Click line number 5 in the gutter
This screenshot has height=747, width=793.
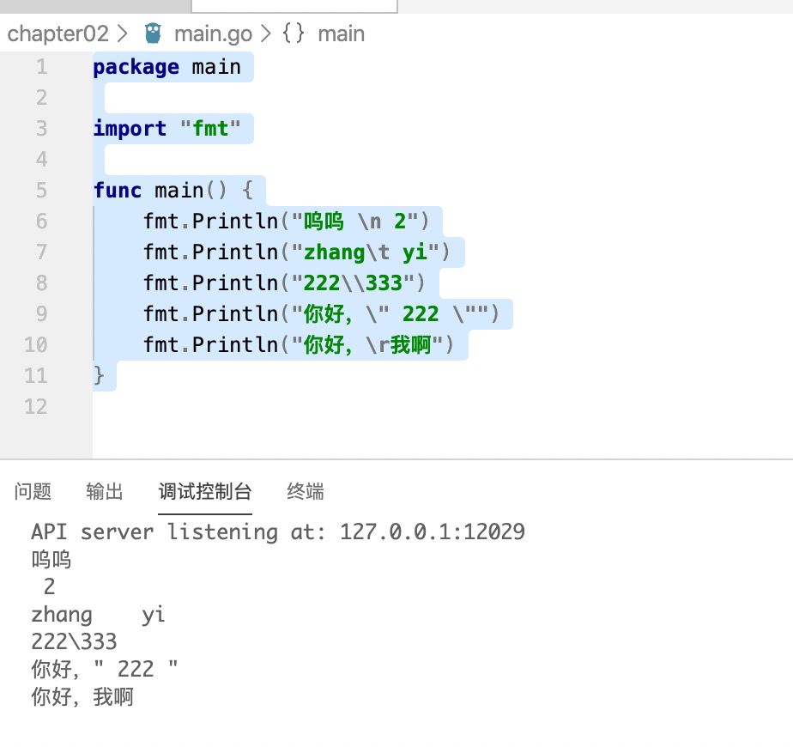pyautogui.click(x=41, y=191)
